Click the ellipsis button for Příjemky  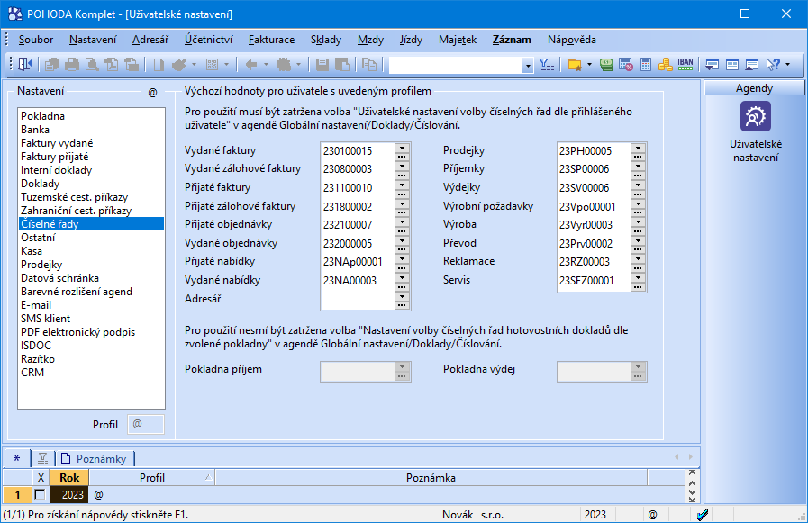(x=638, y=175)
